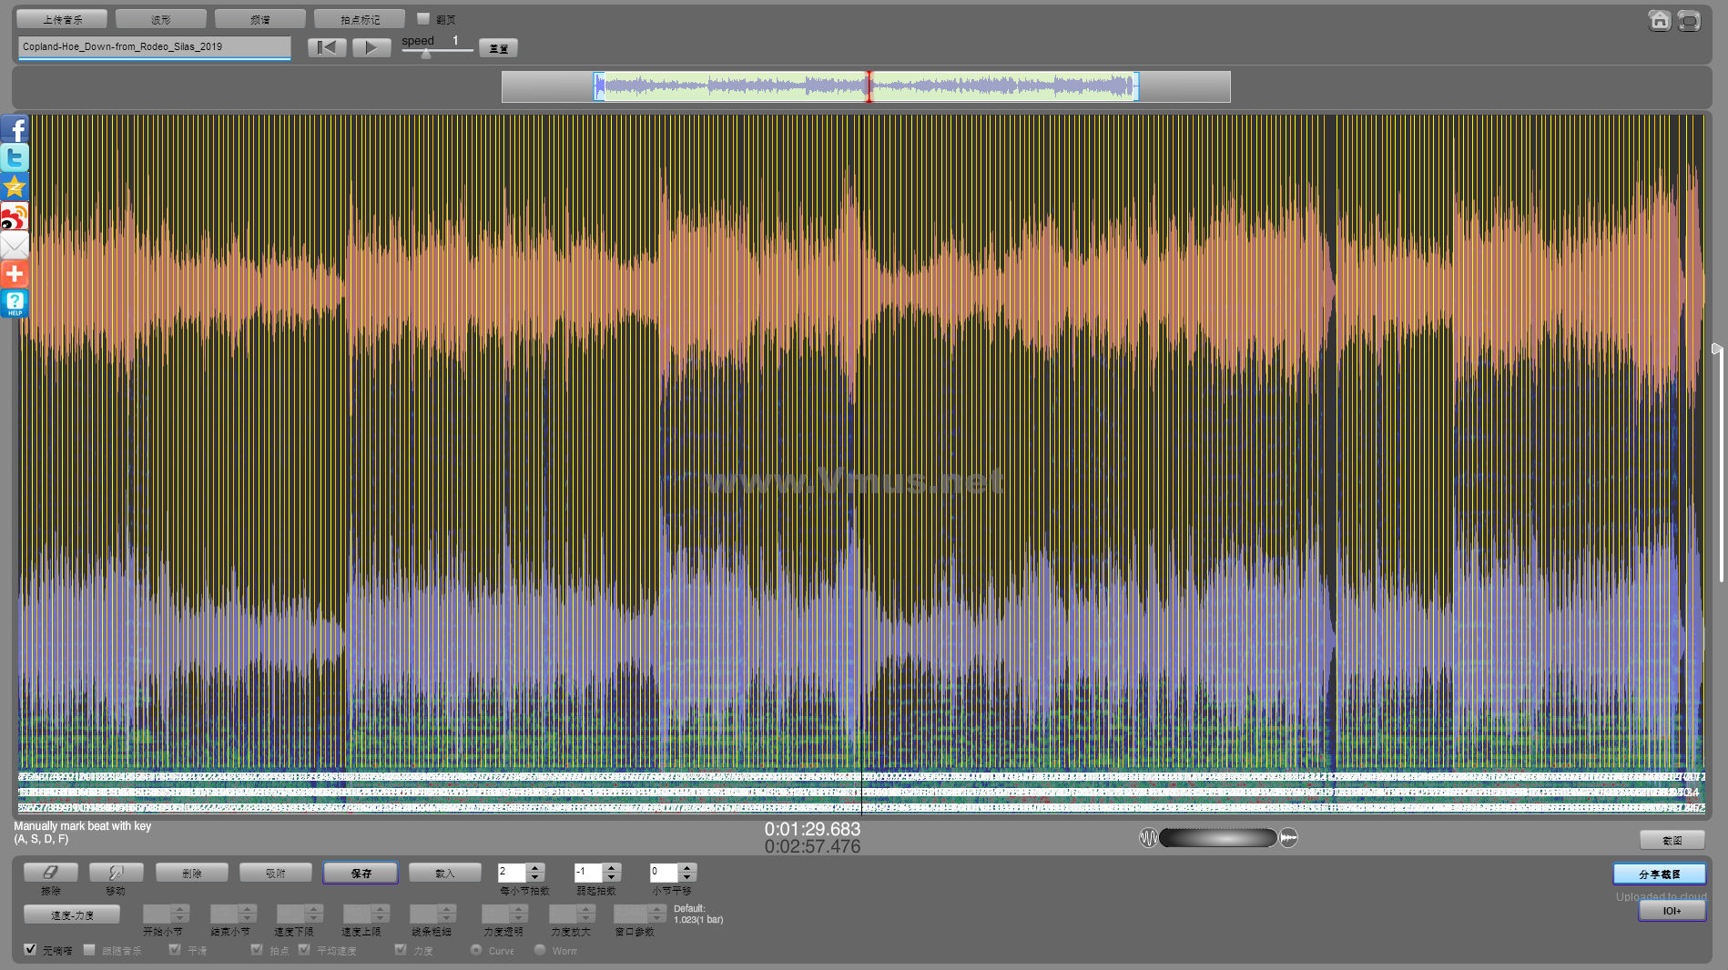Click the sine wave icon left of gradient bar
This screenshot has height=970, width=1728.
tap(1148, 838)
